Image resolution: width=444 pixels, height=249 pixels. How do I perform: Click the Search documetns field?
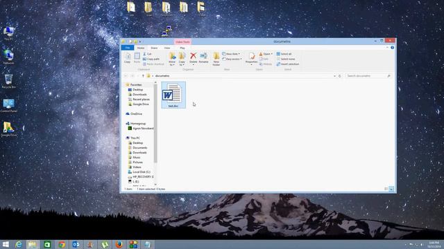(x=368, y=75)
